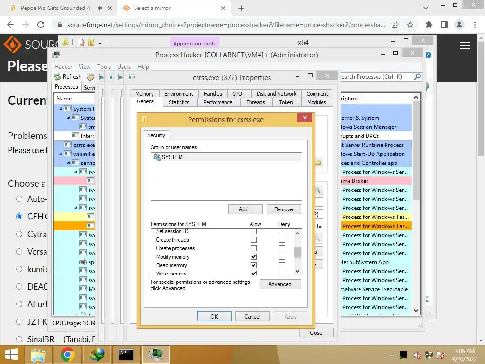Check Deny for Modify memory
The height and width of the screenshot is (364, 485).
tap(282, 256)
